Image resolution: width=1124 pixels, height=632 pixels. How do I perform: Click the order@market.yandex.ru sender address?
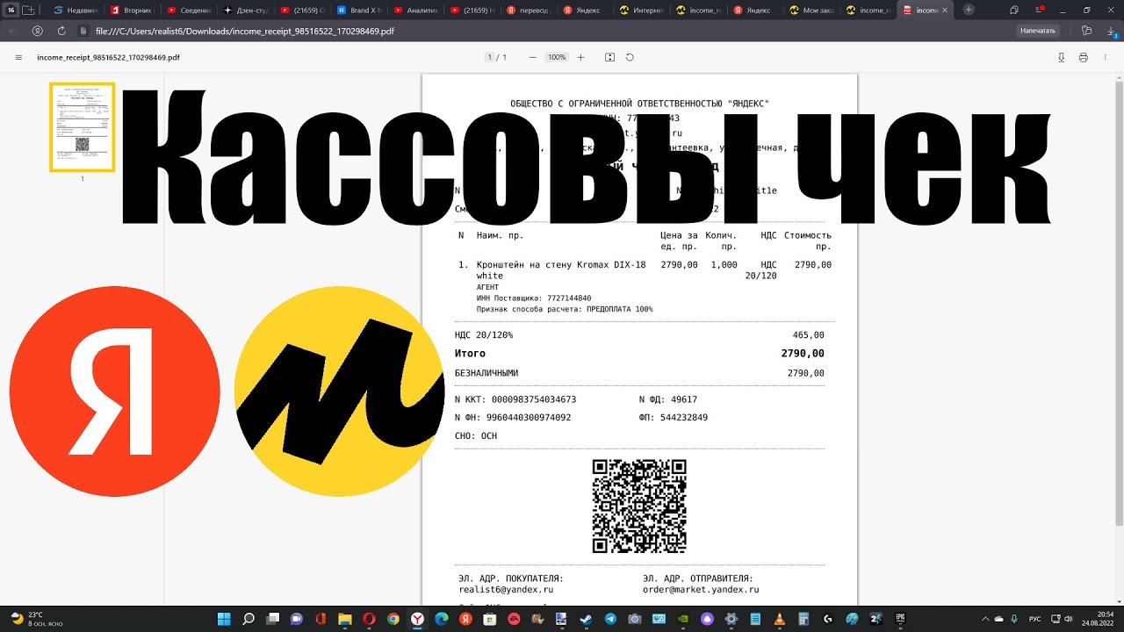point(701,590)
